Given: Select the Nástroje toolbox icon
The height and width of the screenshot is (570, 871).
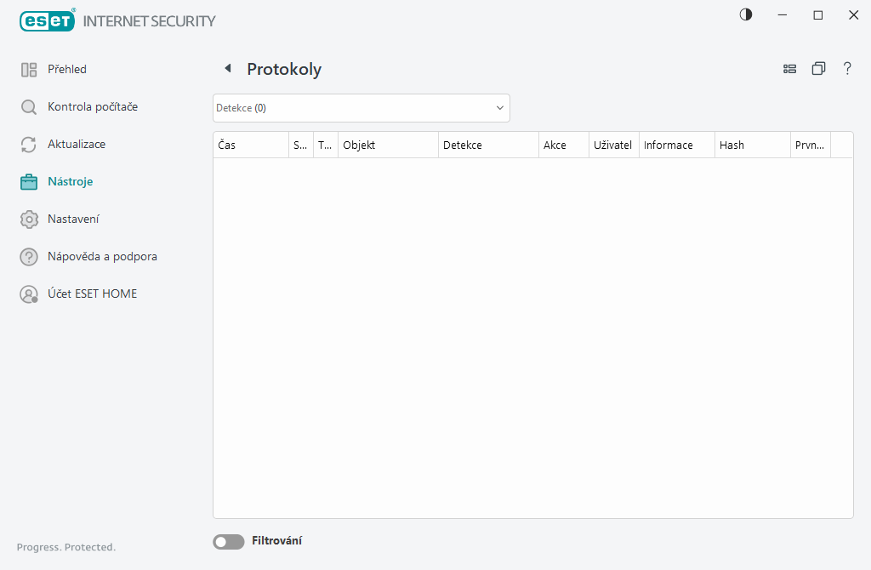Looking at the screenshot, I should click(28, 181).
